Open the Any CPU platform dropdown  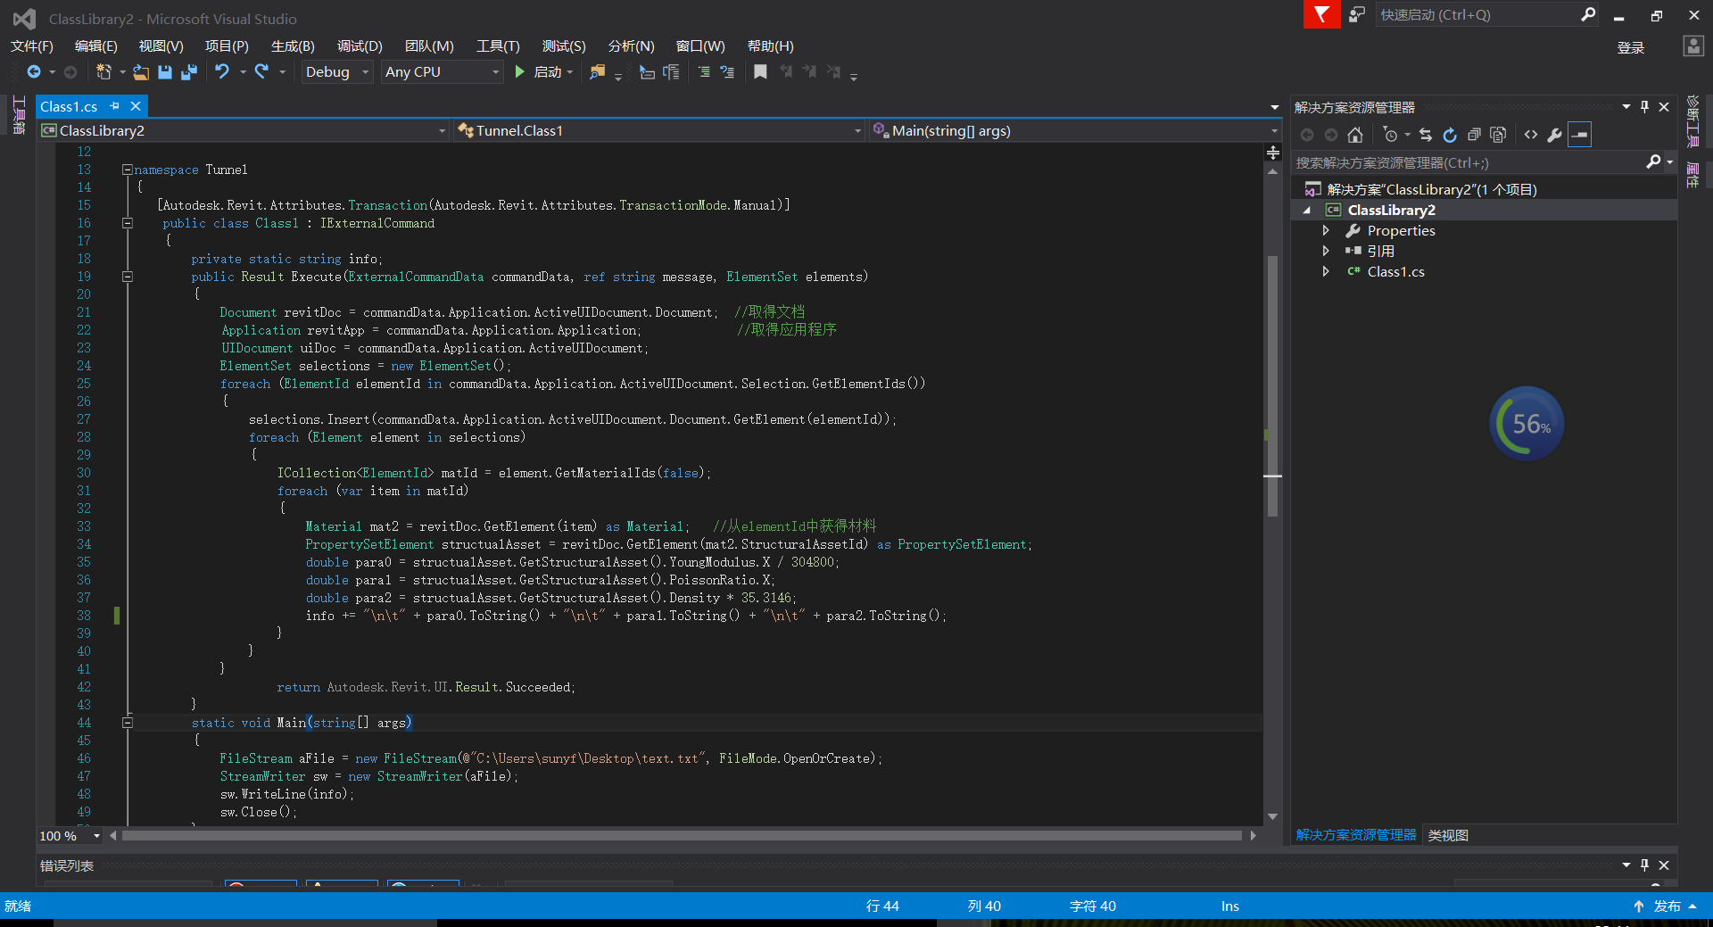[x=495, y=72]
